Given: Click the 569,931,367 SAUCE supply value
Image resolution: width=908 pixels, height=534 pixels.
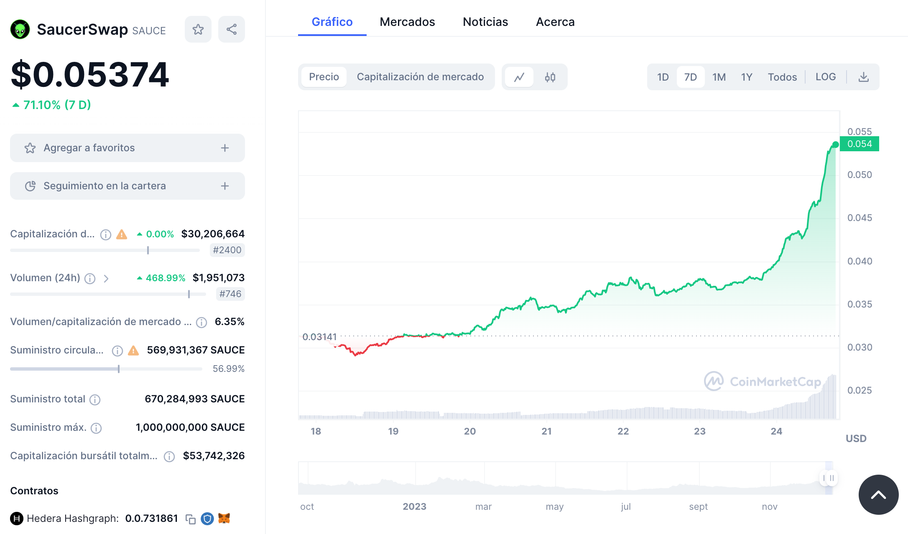Looking at the screenshot, I should click(196, 350).
